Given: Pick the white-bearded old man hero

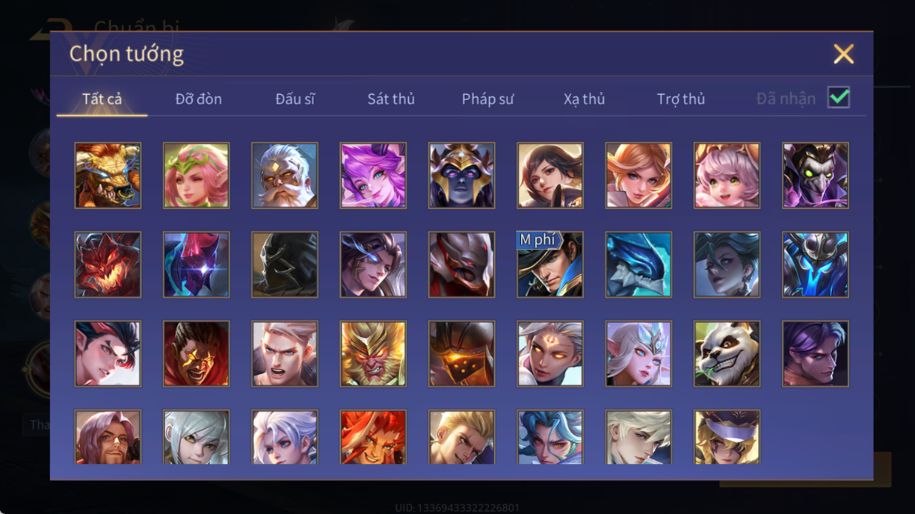Looking at the screenshot, I should click(284, 176).
